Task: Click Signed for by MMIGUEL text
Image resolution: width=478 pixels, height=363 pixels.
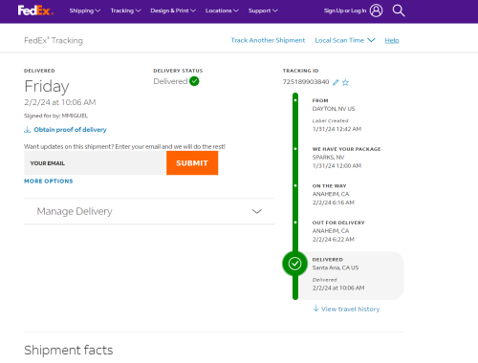Action: 55,116
